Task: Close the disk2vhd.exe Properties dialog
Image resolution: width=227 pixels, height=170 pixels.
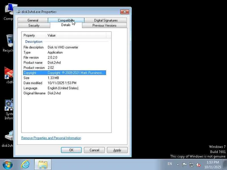Action: (125, 12)
